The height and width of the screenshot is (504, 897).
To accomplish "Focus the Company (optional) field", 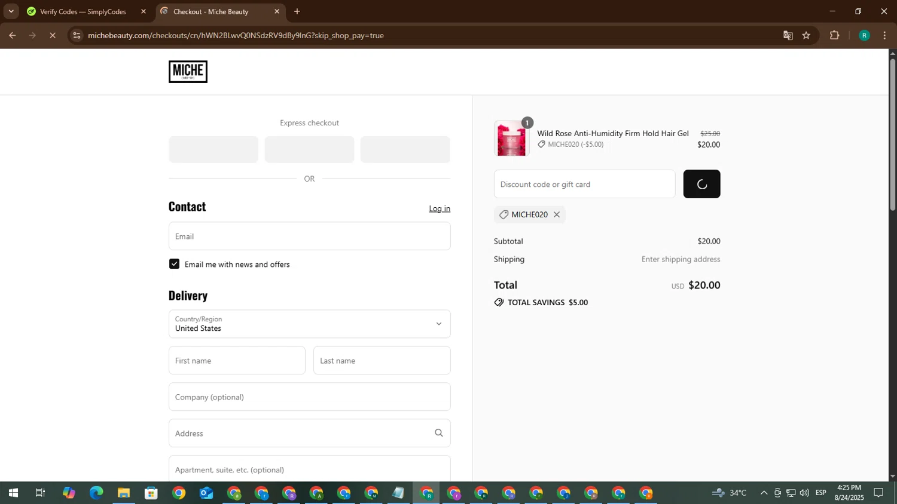I will (309, 397).
